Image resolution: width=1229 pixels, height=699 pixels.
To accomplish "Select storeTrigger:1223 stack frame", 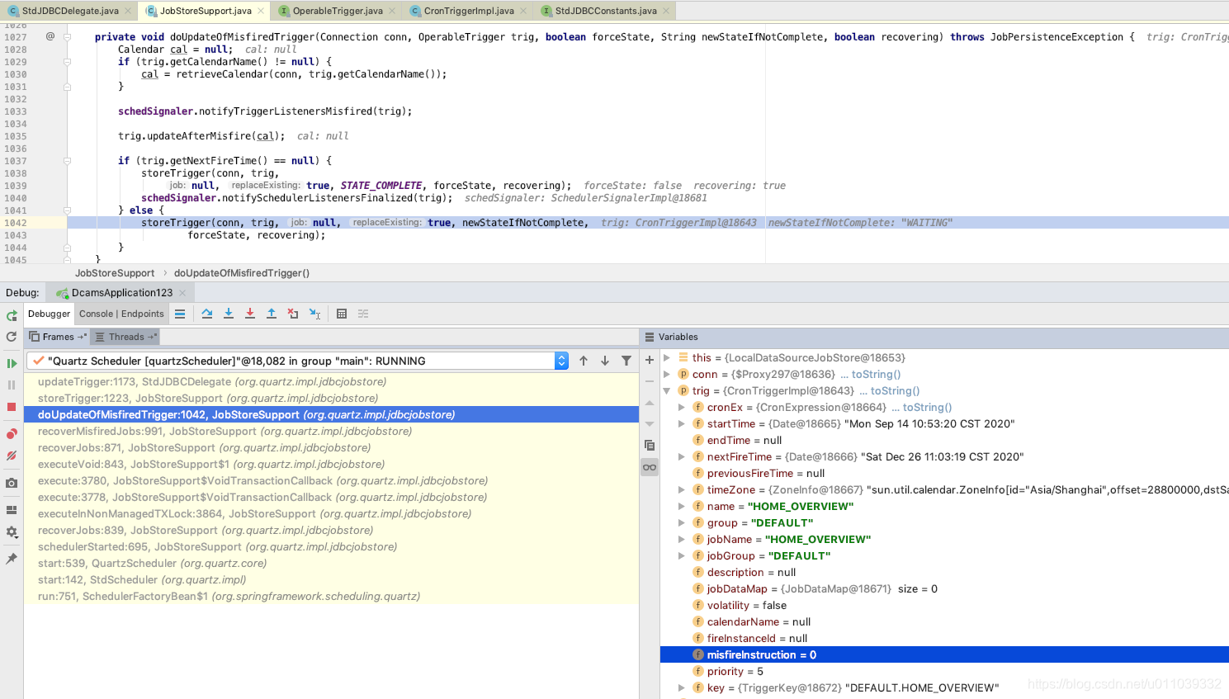I will click(331, 398).
